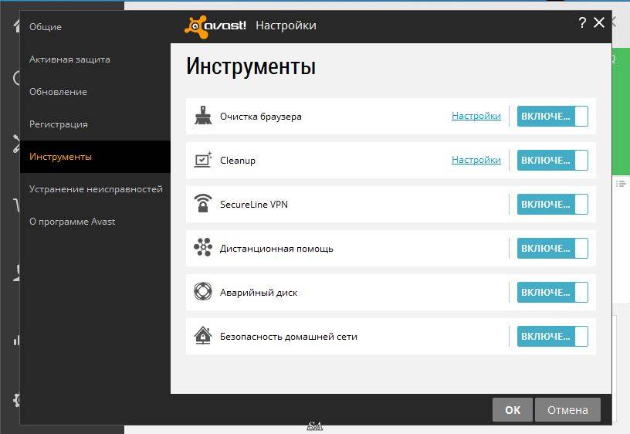The width and height of the screenshot is (630, 434).
Task: Click the Настройки title in header
Action: point(286,25)
